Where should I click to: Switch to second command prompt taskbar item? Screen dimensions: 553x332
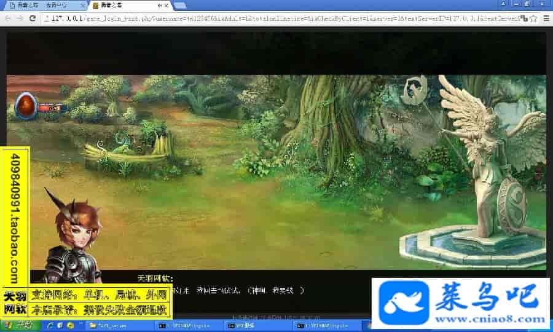[259, 326]
